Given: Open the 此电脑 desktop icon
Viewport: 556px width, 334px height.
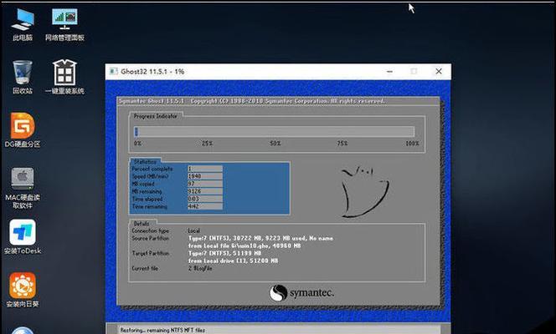Looking at the screenshot, I should click(x=23, y=24).
